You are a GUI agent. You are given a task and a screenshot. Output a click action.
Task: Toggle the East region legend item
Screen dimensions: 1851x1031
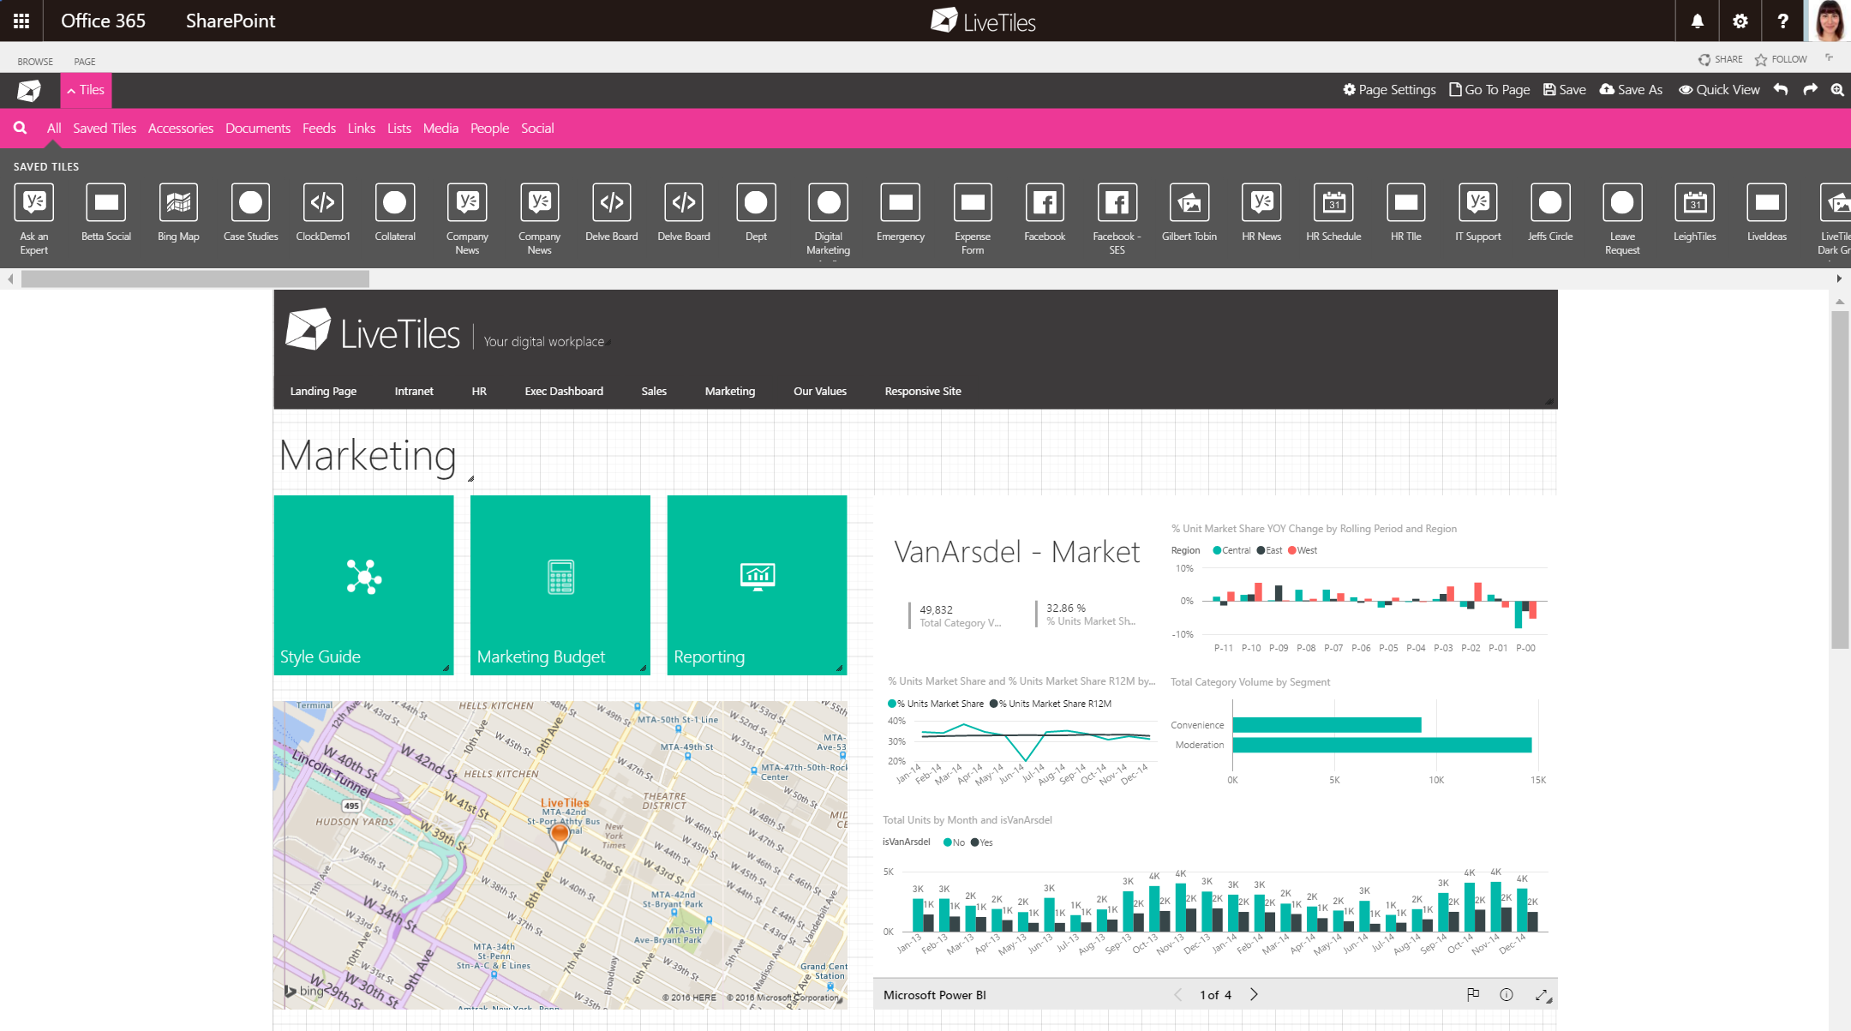click(x=1268, y=550)
